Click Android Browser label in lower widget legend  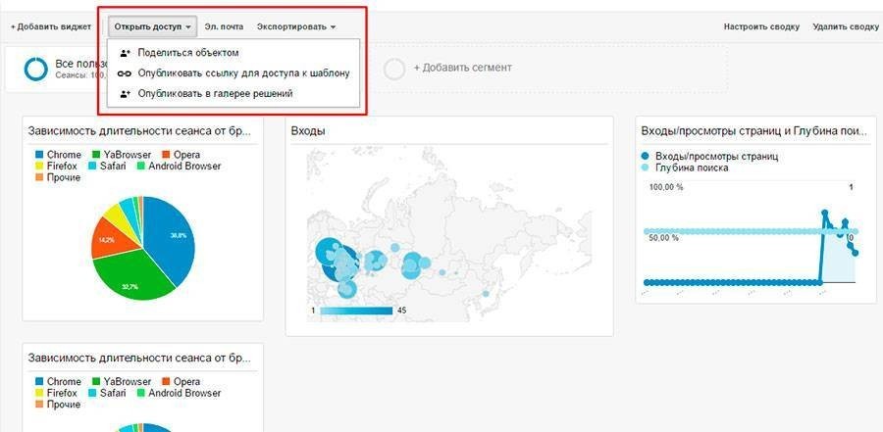pos(184,393)
